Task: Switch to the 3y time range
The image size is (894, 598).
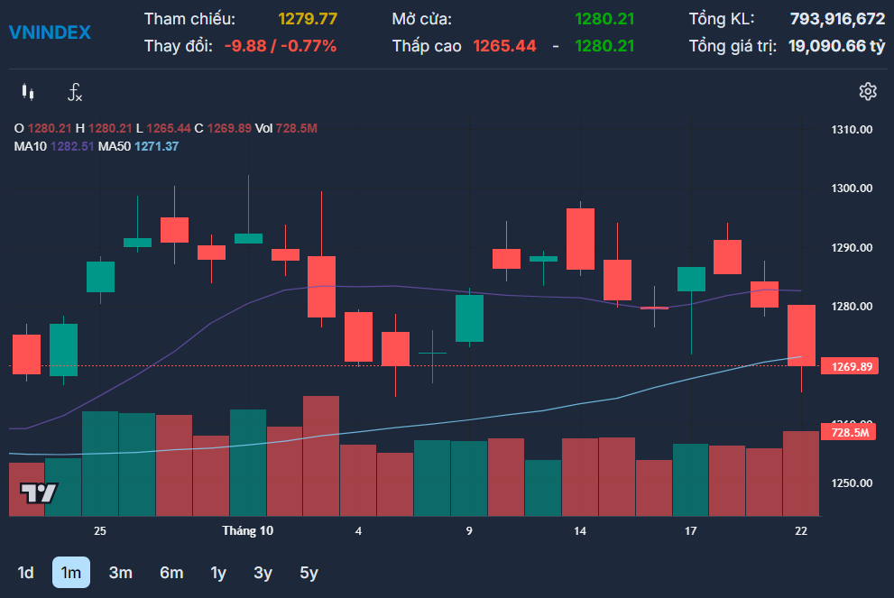Action: (x=263, y=573)
